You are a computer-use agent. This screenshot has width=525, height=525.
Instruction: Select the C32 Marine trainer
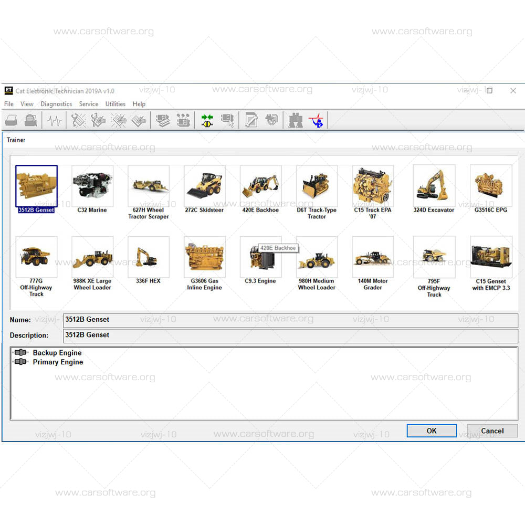click(x=92, y=186)
